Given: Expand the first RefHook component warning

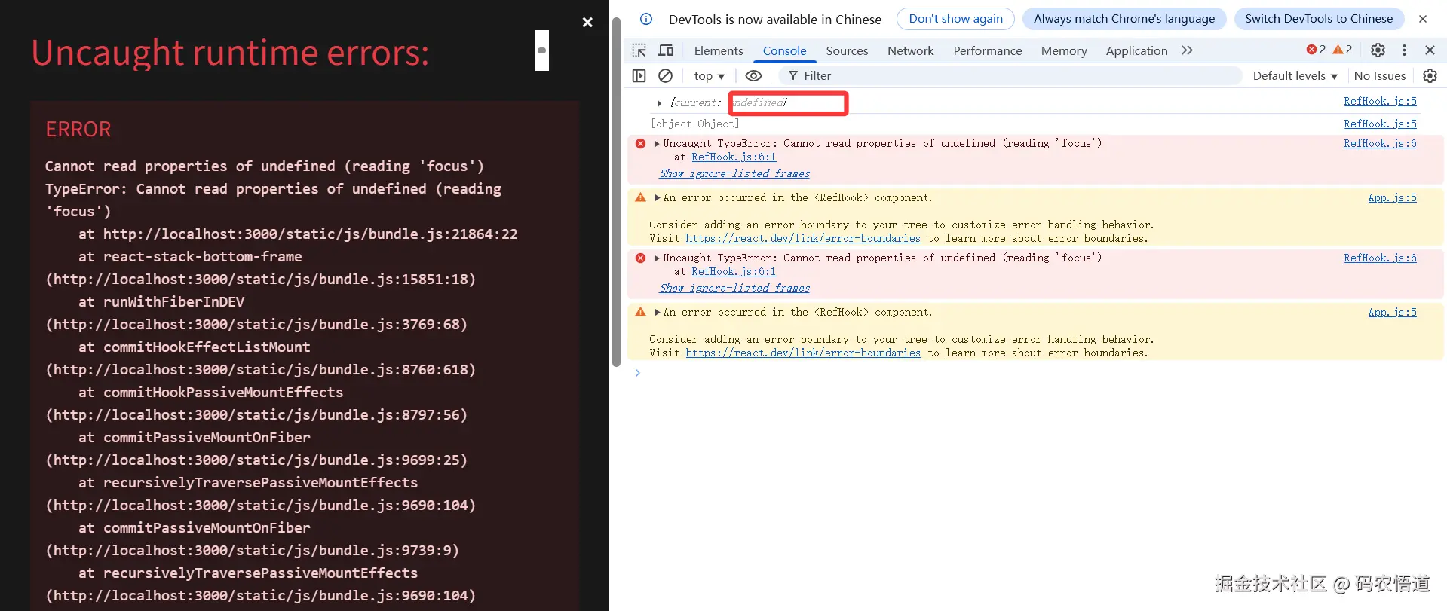Looking at the screenshot, I should (x=657, y=197).
